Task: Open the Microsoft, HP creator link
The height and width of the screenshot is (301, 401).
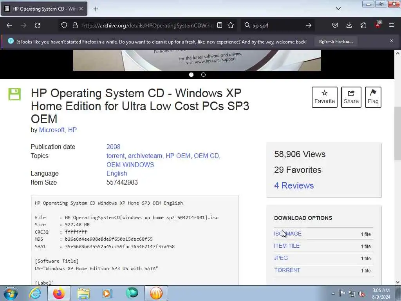Action: pos(58,130)
